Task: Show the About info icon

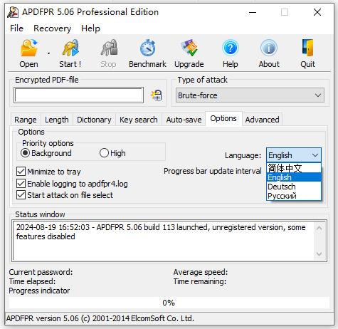Action: pos(269,48)
